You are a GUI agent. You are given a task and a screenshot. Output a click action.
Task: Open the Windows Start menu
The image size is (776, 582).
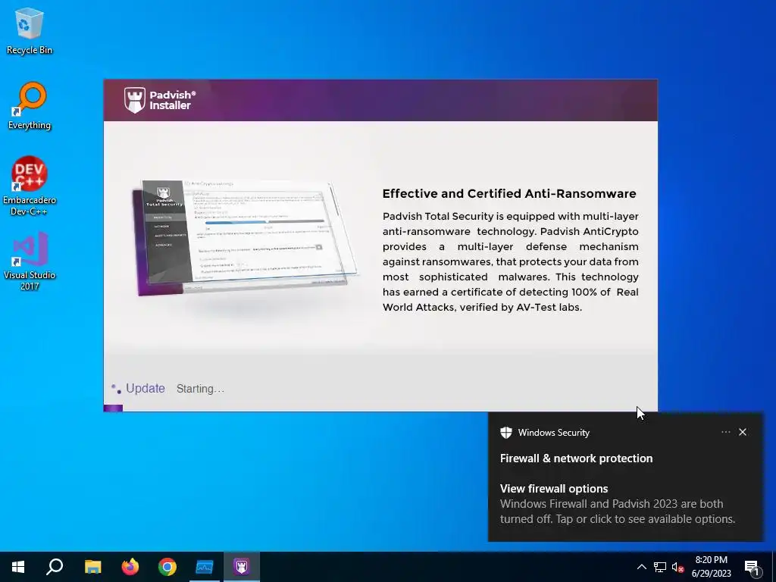click(x=18, y=567)
